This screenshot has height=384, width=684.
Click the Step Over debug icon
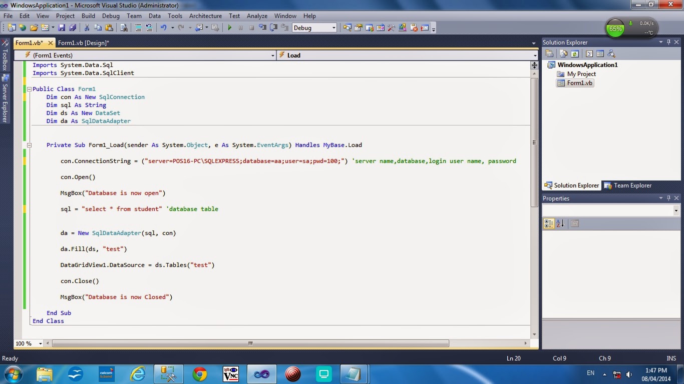tap(274, 28)
